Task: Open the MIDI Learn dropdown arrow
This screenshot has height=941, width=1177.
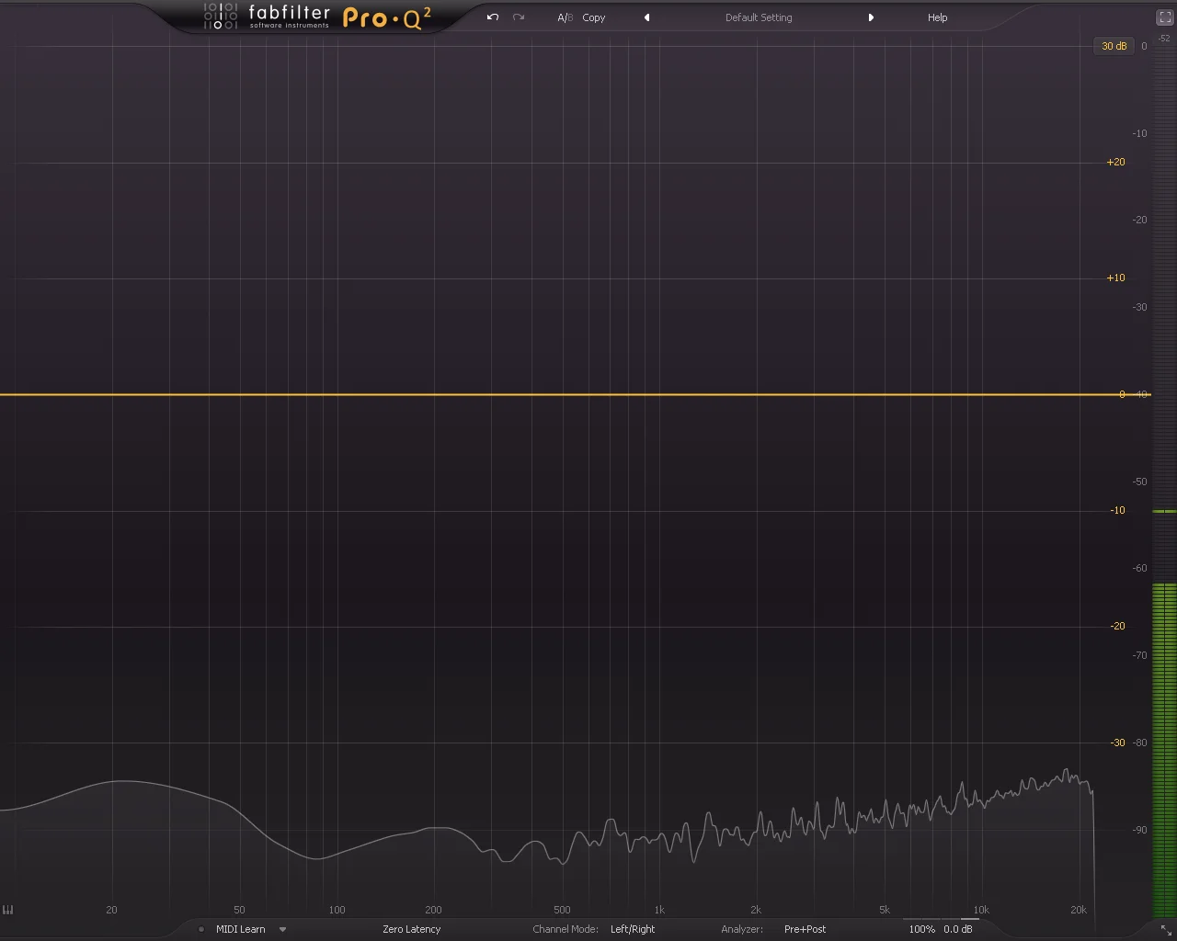Action: (x=282, y=929)
